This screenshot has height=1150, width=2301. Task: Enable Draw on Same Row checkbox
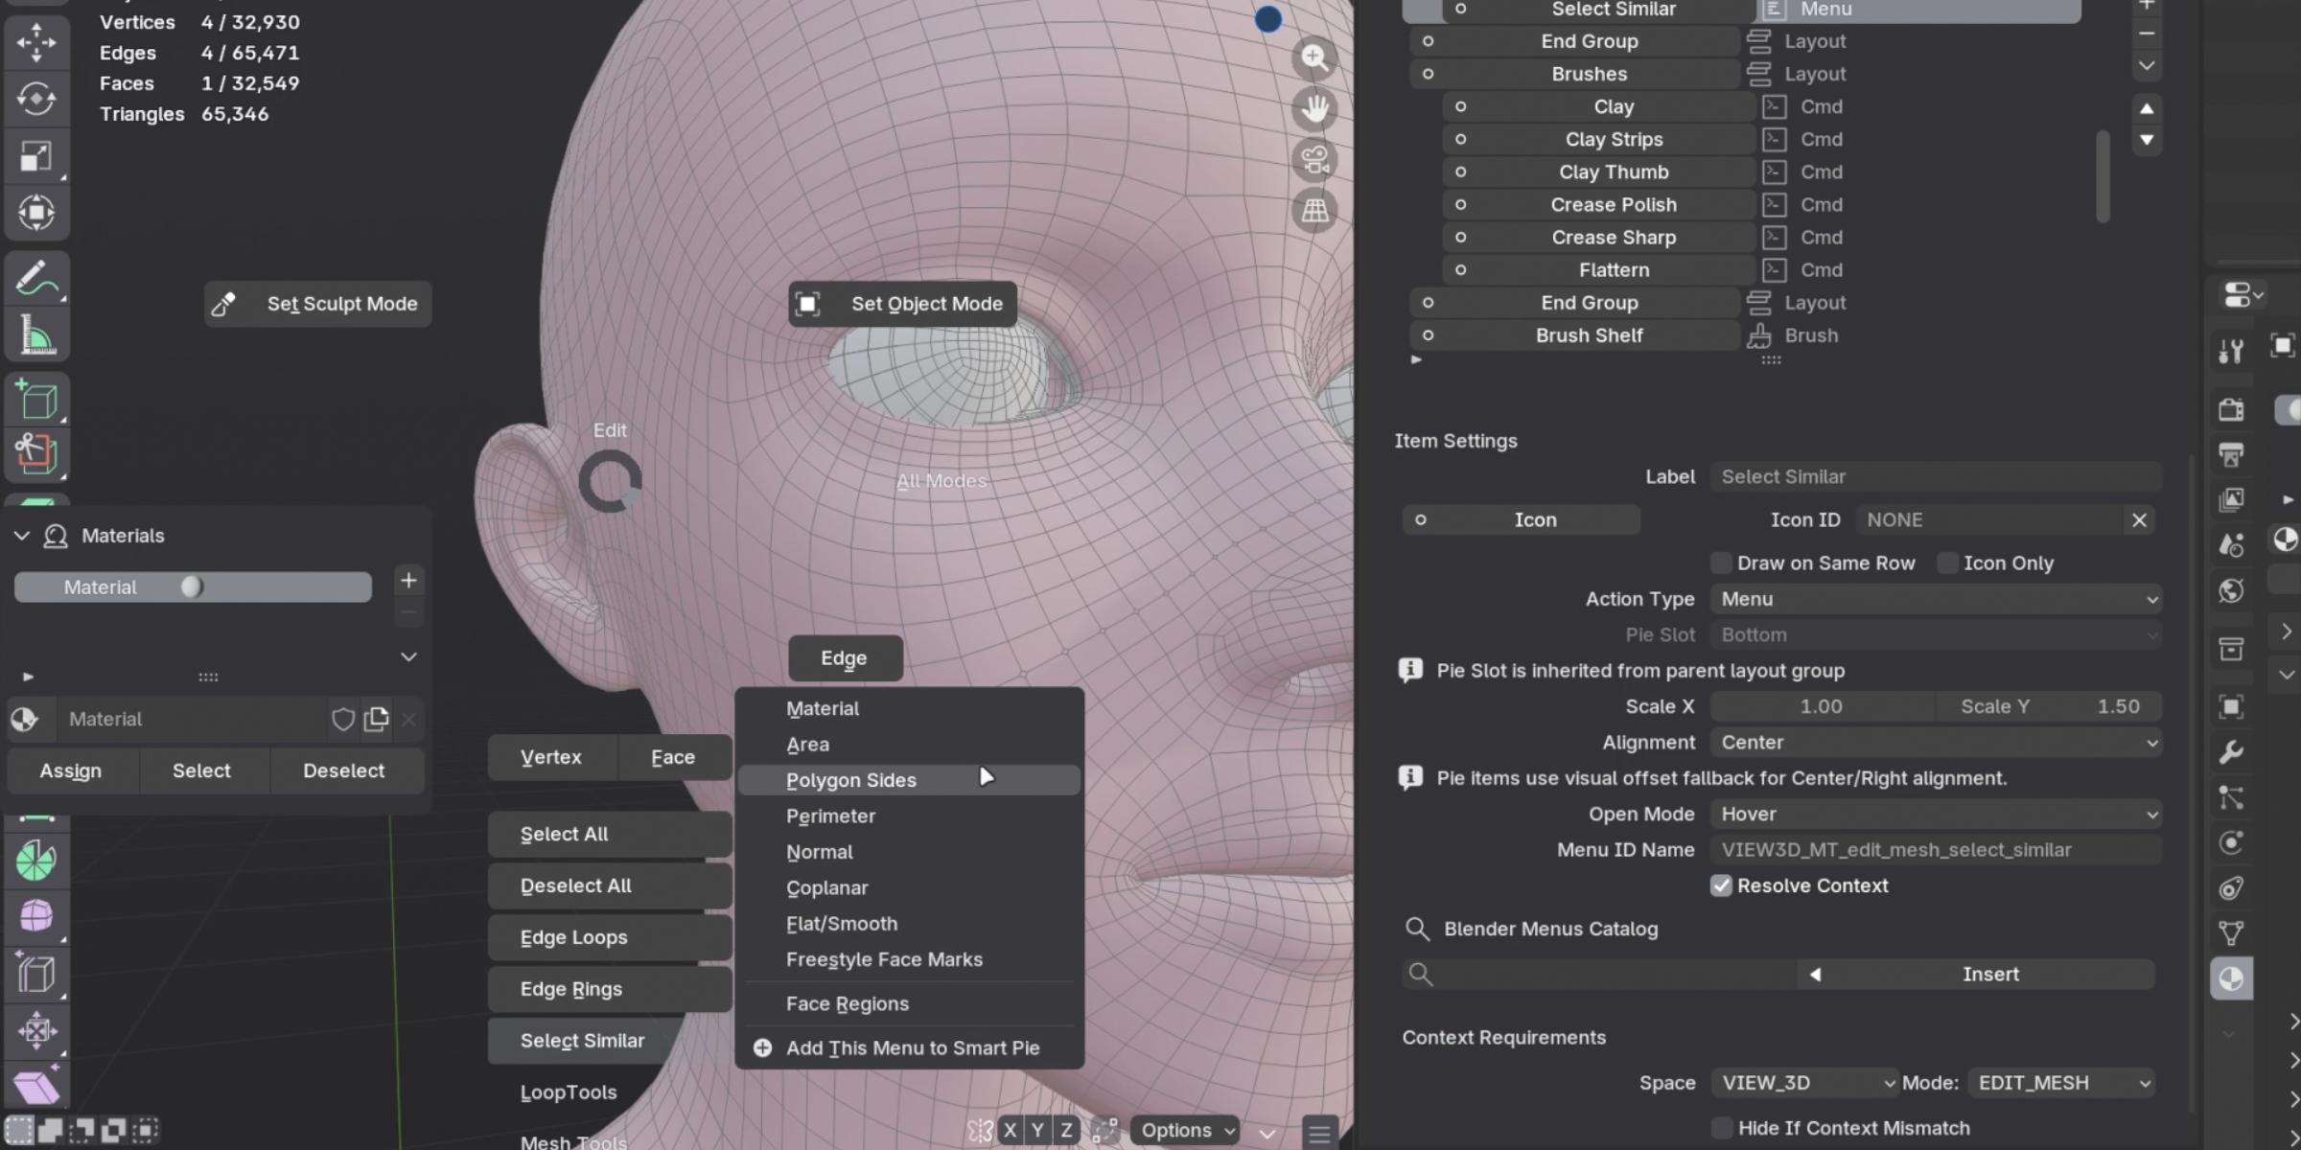click(x=1721, y=563)
